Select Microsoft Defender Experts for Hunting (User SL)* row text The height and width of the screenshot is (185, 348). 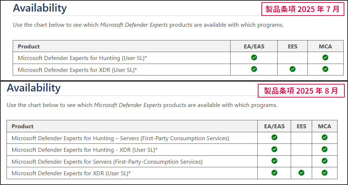[x=82, y=58]
